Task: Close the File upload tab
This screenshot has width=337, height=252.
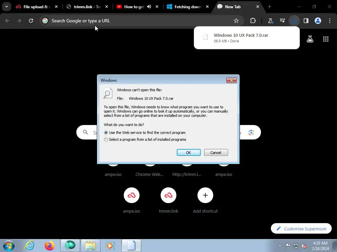Action: pos(56,7)
